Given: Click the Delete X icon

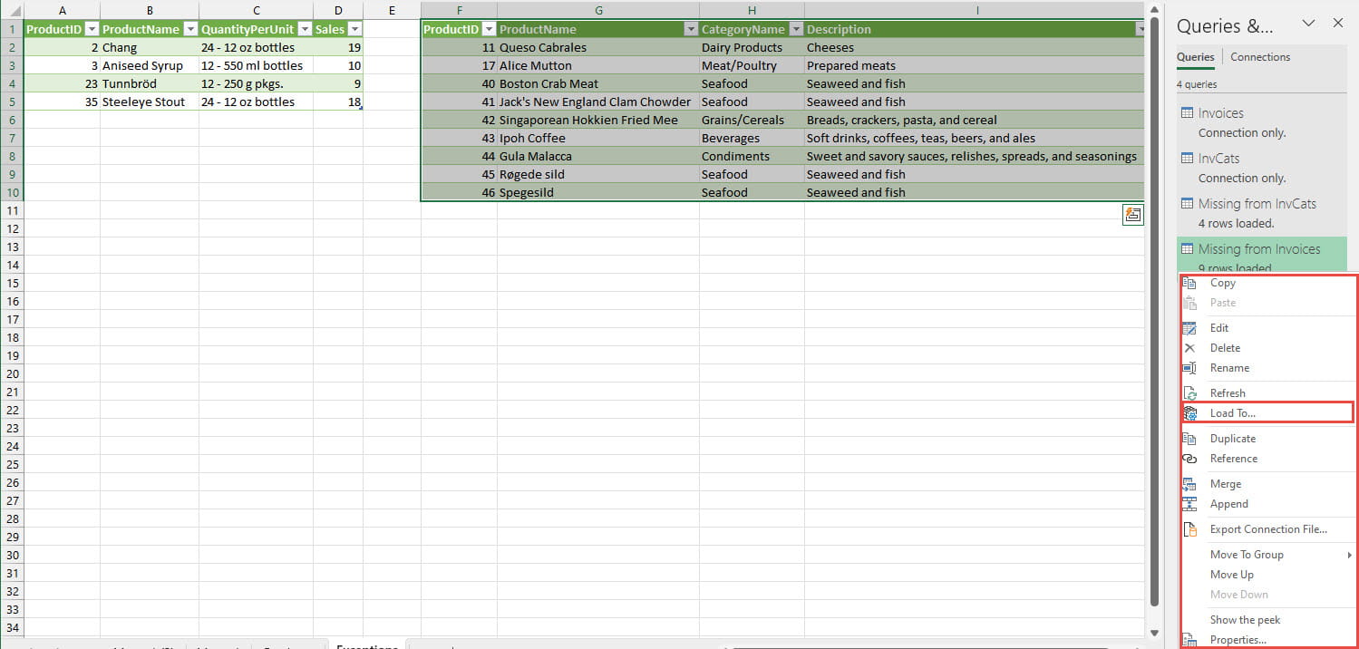Looking at the screenshot, I should pyautogui.click(x=1190, y=348).
